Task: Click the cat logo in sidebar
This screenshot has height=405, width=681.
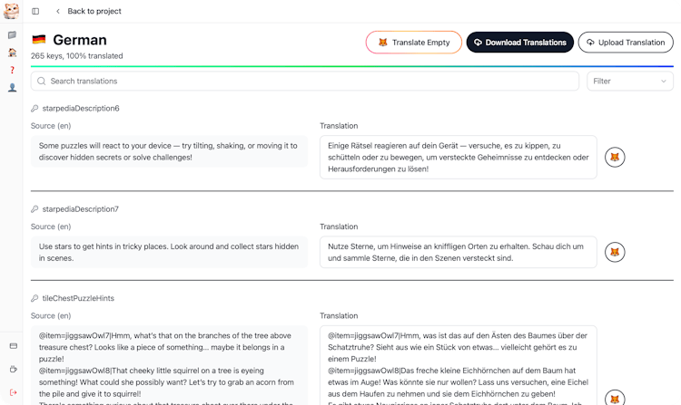Action: 12,11
